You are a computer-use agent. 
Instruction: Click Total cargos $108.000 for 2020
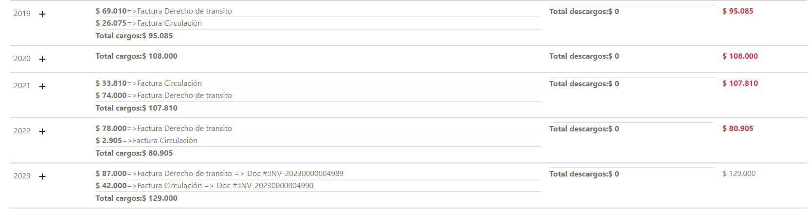tap(136, 56)
